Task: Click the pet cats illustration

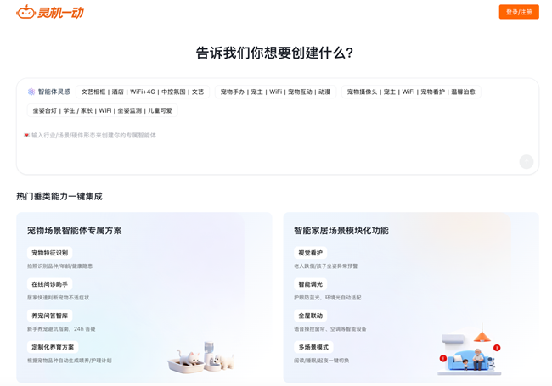Action: click(x=202, y=358)
